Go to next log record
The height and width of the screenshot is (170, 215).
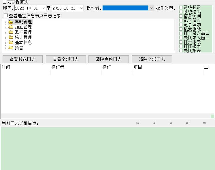[171, 123]
